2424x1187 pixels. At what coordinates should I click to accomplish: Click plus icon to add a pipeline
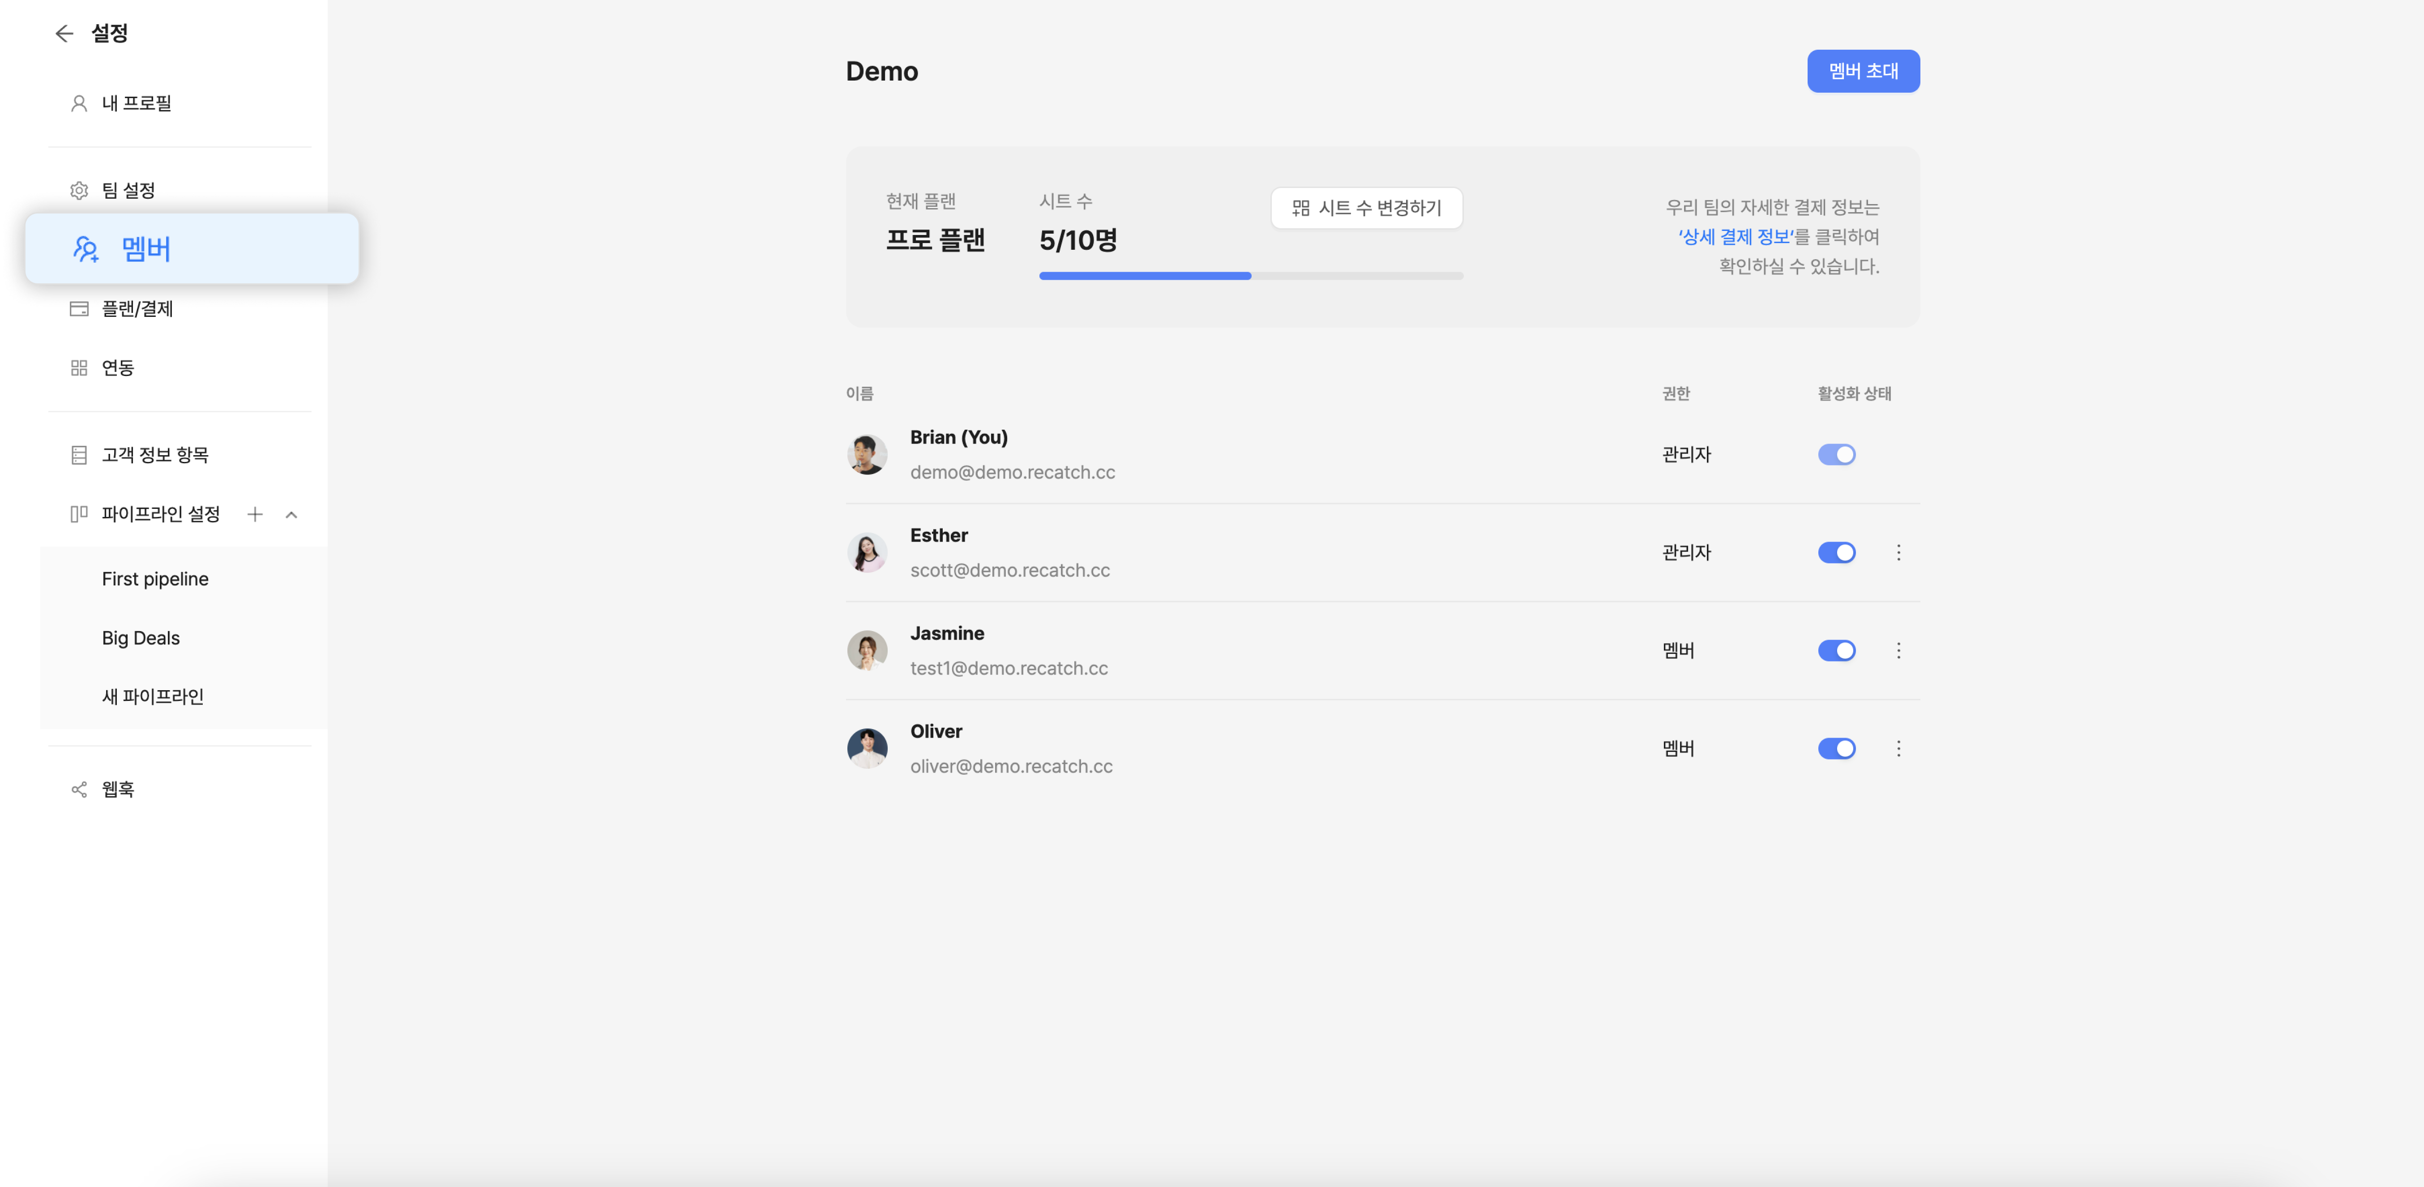(x=254, y=514)
